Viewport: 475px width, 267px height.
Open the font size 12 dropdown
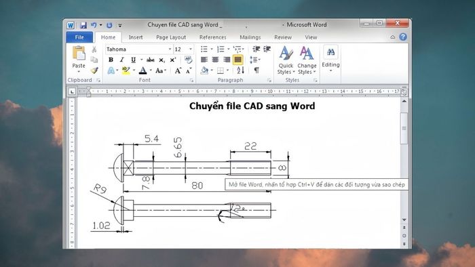(191, 49)
